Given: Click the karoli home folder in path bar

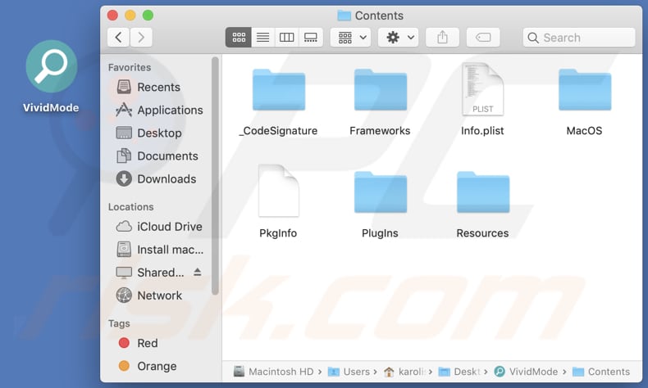Looking at the screenshot, I should coord(404,372).
